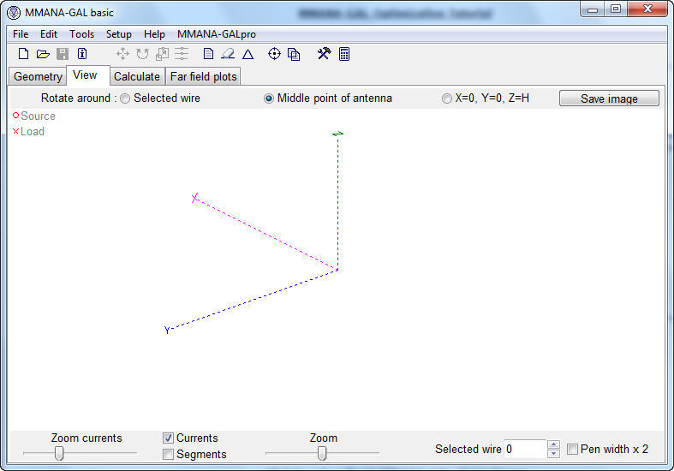Click the triangle icon in toolbar
The width and height of the screenshot is (674, 471).
tap(248, 54)
